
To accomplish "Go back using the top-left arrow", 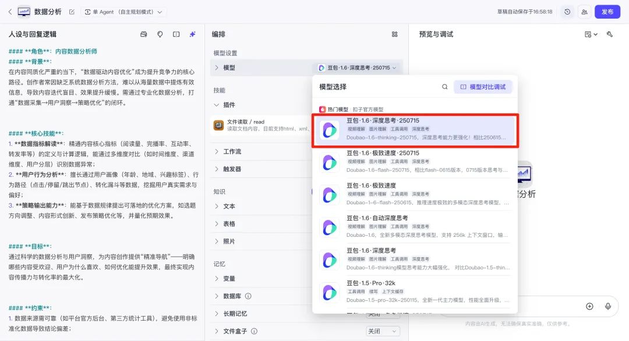I will 10,12.
